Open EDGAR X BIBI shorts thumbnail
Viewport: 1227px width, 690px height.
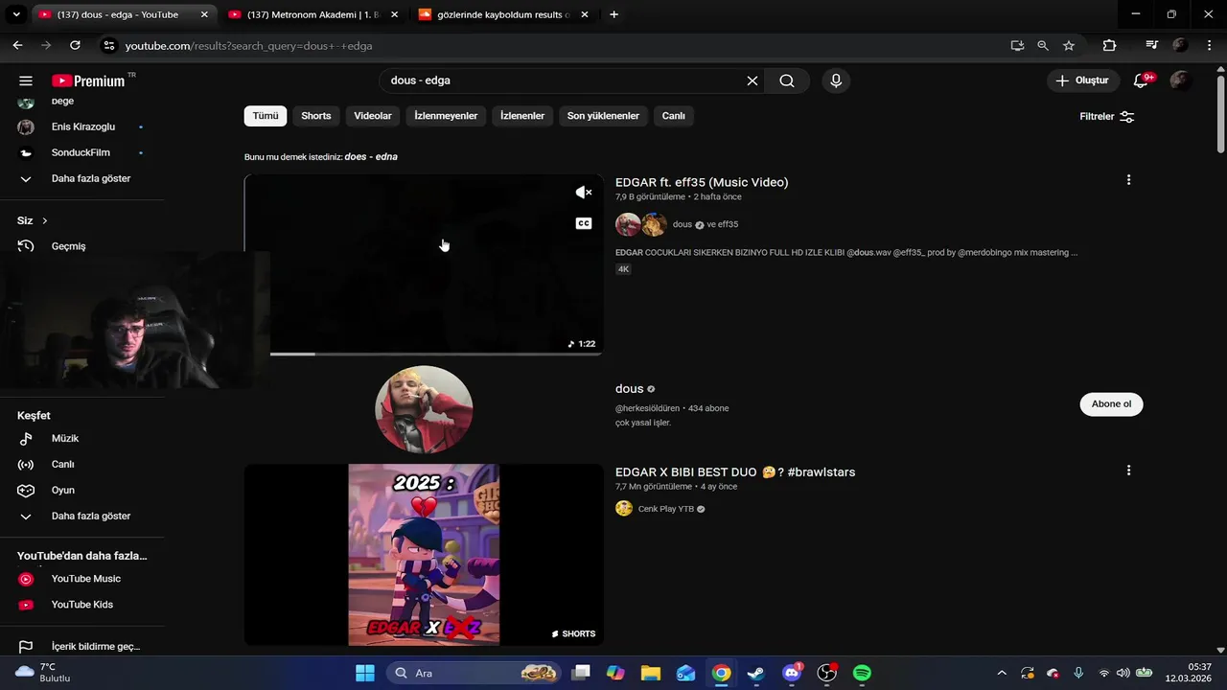tap(424, 555)
